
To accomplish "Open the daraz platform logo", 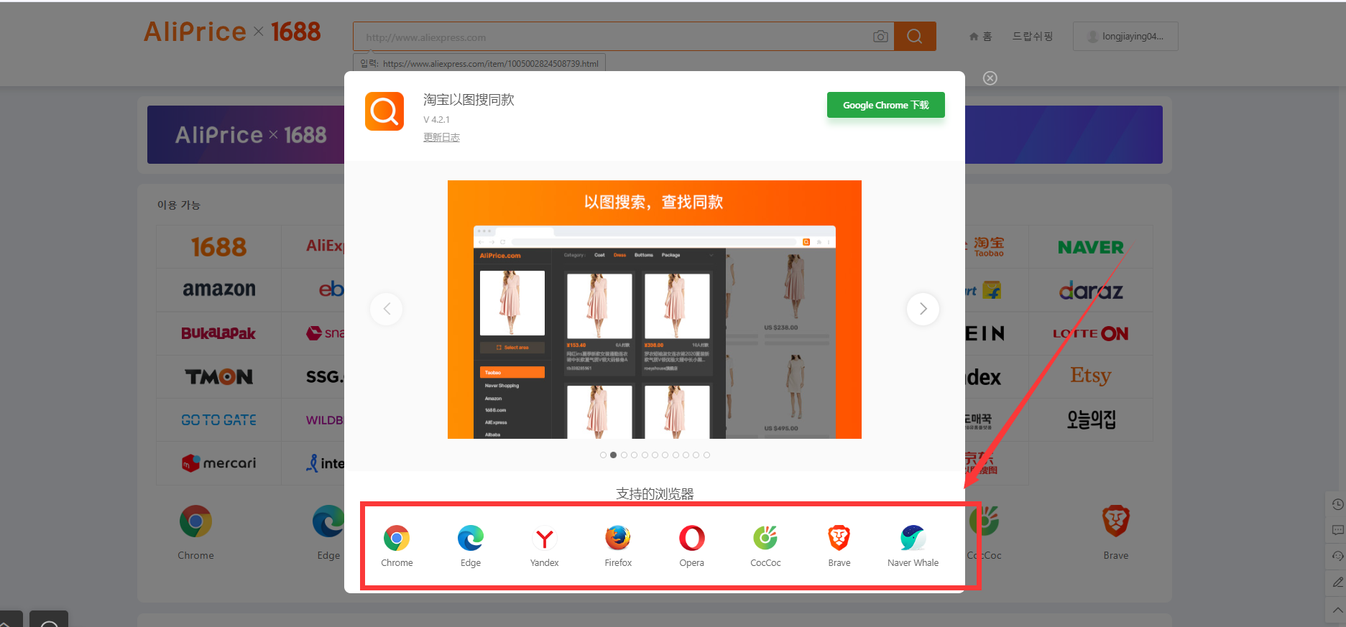I will 1091,290.
